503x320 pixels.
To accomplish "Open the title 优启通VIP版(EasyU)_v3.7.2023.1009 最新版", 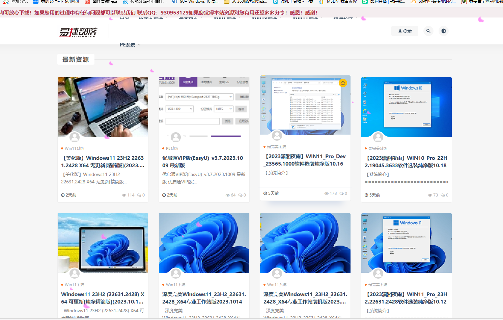I will pos(203,162).
